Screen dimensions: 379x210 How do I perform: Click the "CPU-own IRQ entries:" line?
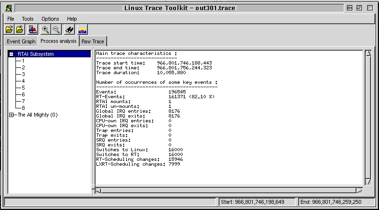pyautogui.click(x=134, y=121)
